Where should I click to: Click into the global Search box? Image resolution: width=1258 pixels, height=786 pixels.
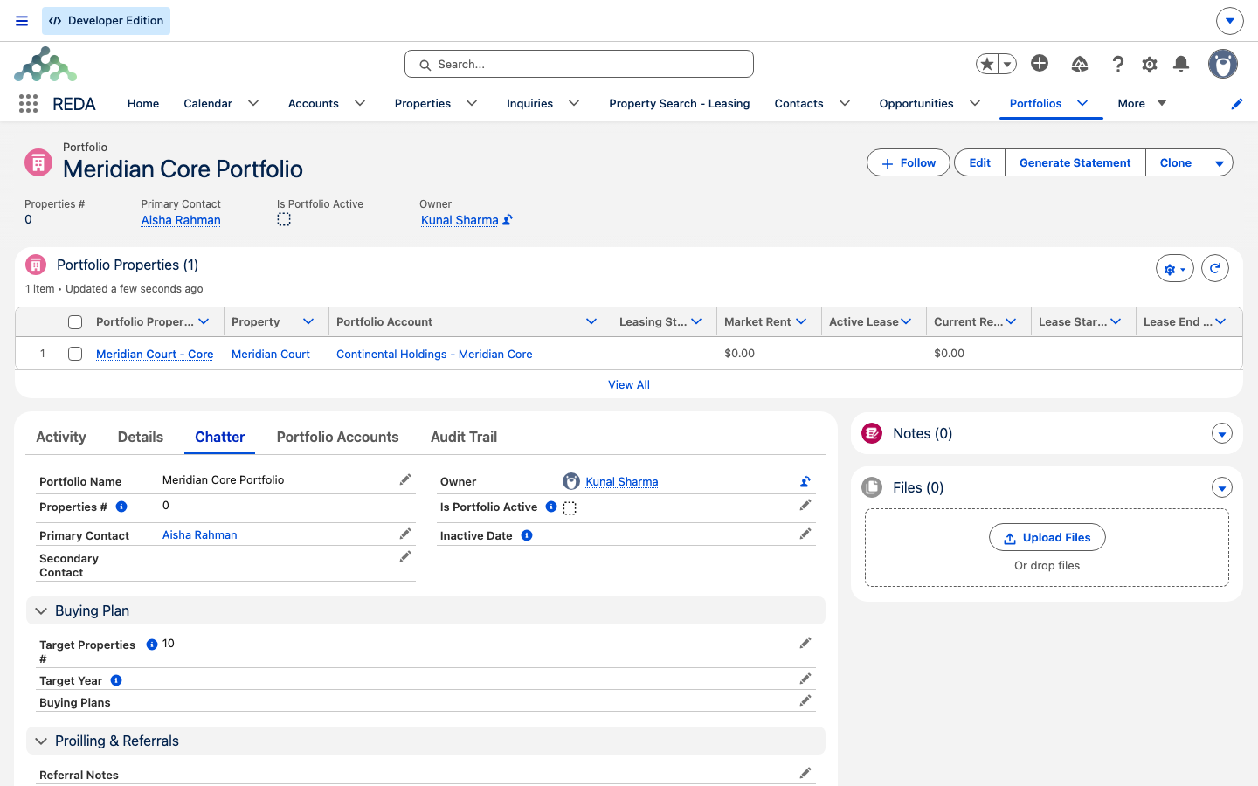click(579, 64)
